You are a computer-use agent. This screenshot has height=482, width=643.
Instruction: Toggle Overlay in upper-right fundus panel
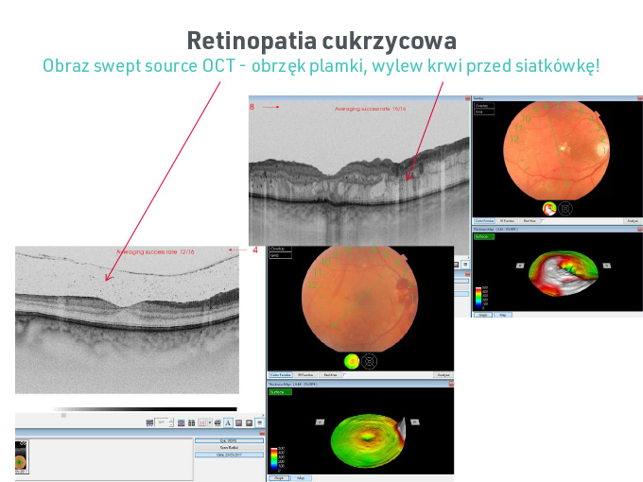(484, 105)
